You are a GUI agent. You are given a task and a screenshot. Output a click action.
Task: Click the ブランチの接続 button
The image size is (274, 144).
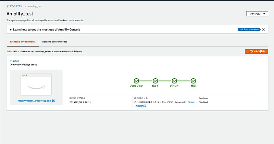point(256,51)
